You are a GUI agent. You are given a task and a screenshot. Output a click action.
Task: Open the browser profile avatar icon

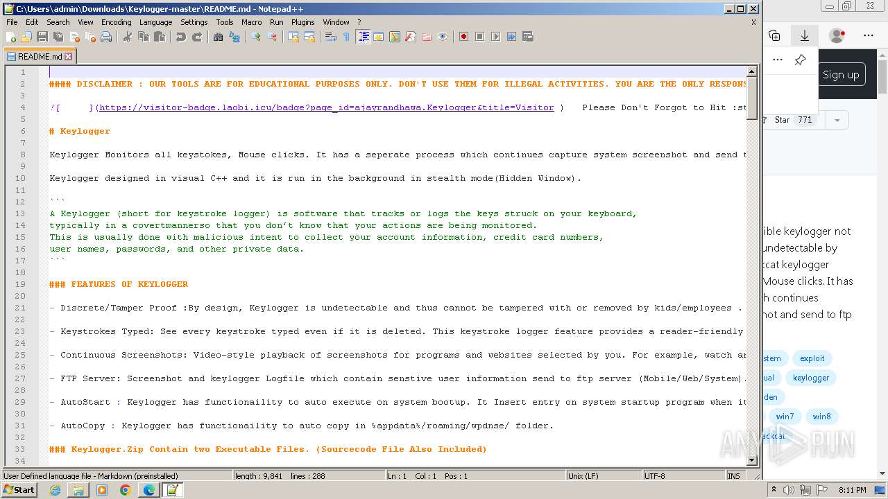pos(837,35)
